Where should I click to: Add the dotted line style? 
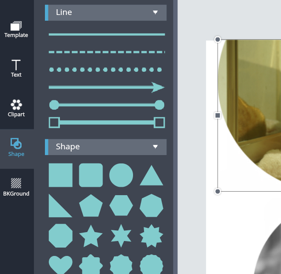pyautogui.click(x=106, y=70)
